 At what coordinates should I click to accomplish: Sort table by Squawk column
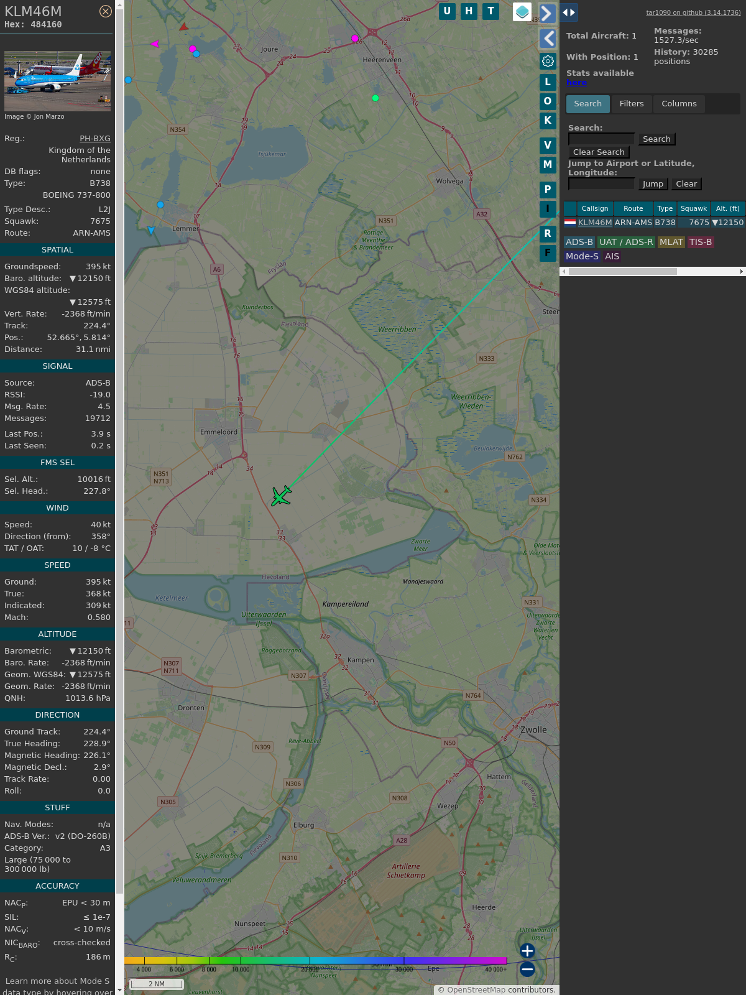[x=694, y=208]
